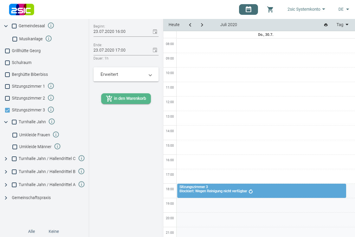Open date picker for Ende field
Image resolution: width=355 pixels, height=237 pixels.
pyautogui.click(x=155, y=50)
